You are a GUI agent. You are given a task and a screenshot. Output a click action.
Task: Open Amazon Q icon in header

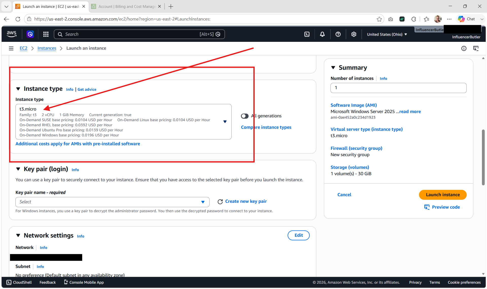(30, 34)
